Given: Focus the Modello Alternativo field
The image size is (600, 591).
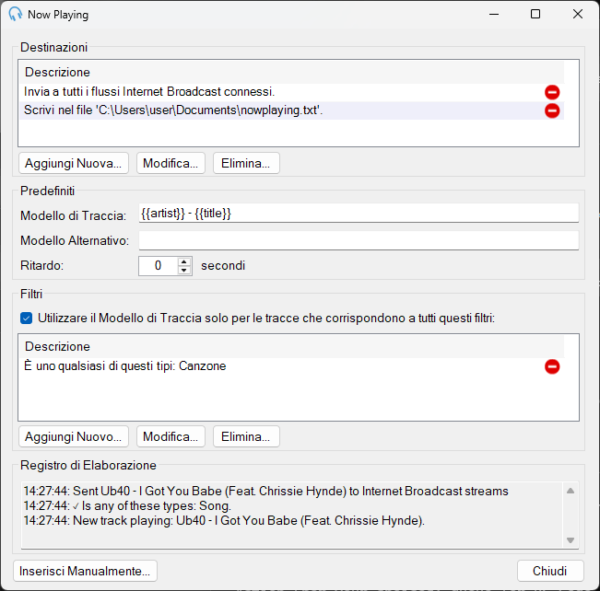Looking at the screenshot, I should 359,240.
